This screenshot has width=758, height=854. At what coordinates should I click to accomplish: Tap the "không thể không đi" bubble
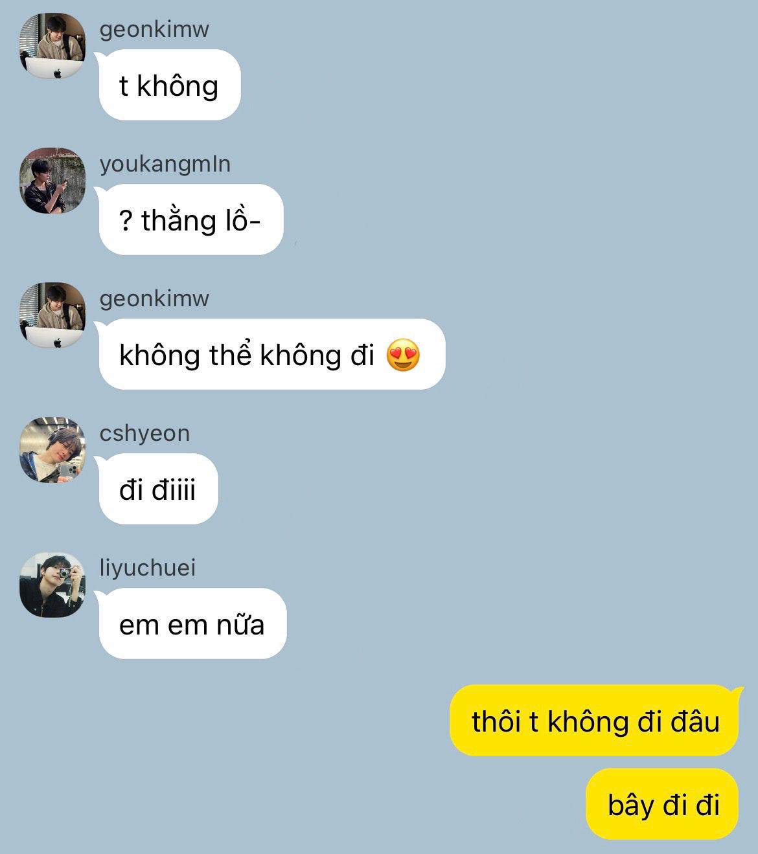271,354
